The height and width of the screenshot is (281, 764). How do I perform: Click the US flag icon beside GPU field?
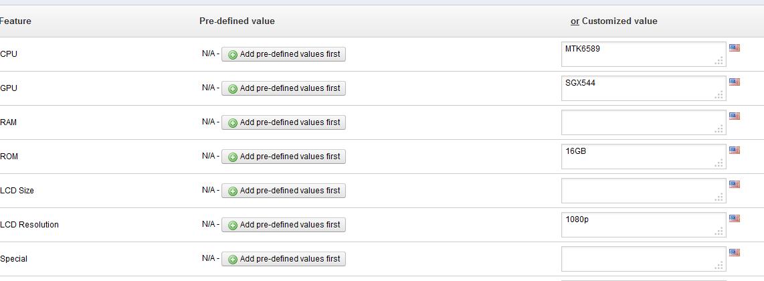[x=734, y=82]
